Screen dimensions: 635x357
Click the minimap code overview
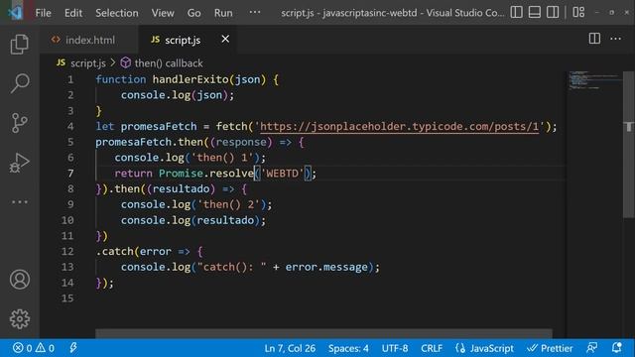[593, 80]
